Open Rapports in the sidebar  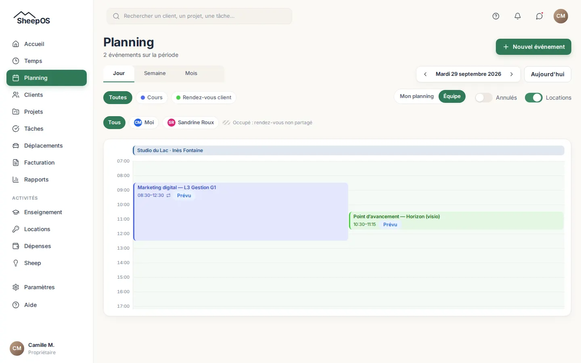pos(46,179)
